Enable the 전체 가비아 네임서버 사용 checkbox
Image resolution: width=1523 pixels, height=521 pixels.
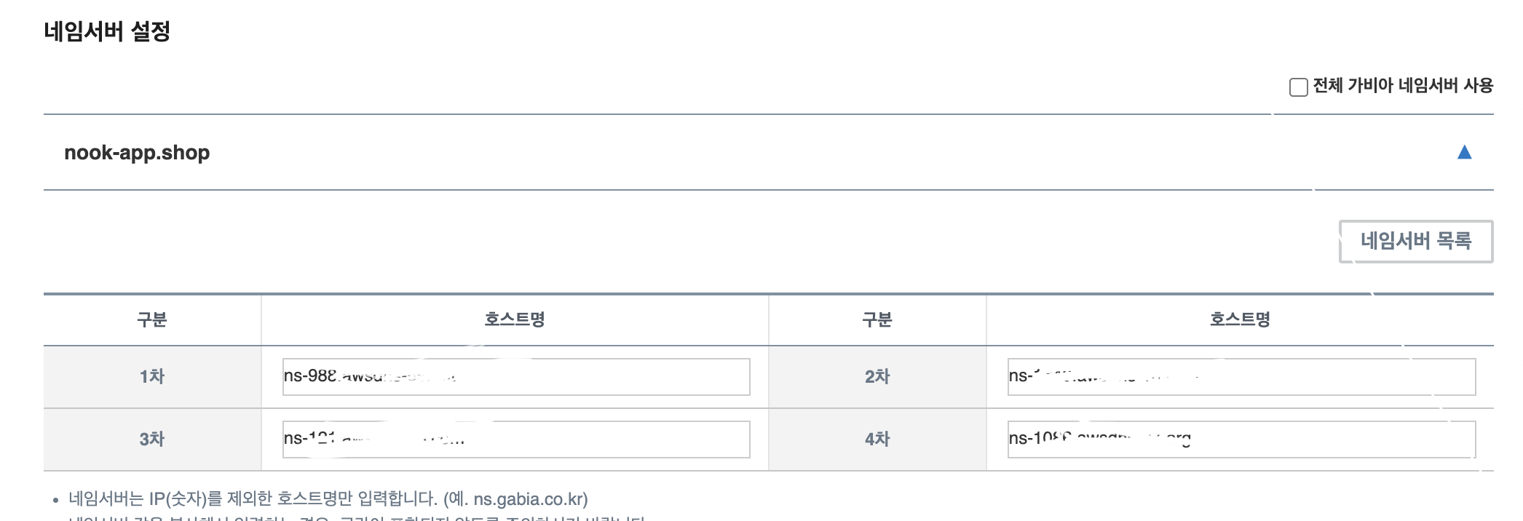tap(1298, 87)
